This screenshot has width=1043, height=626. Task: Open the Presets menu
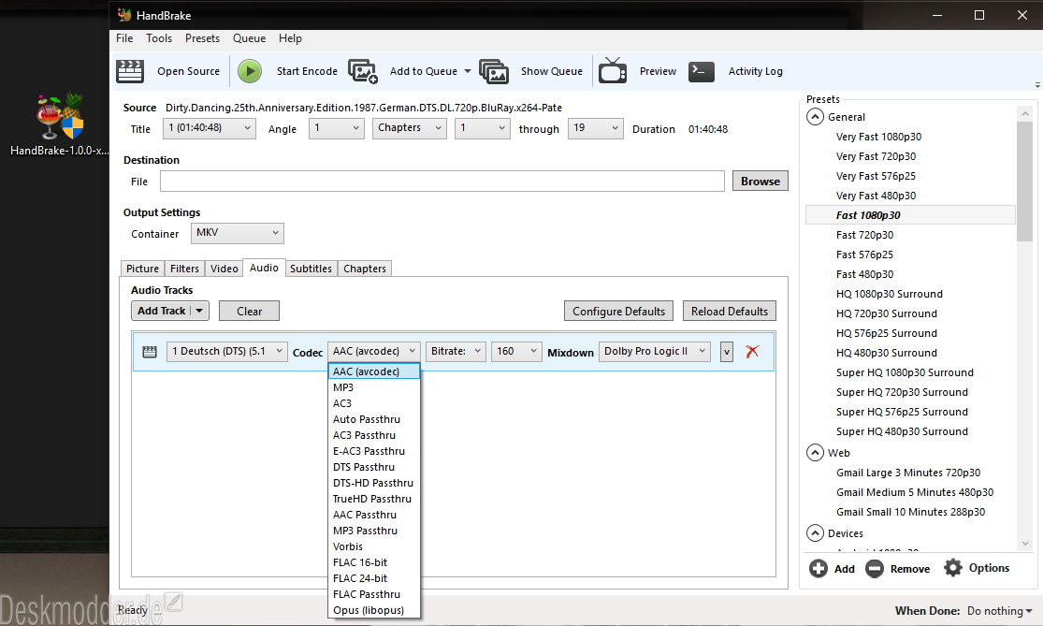(202, 38)
